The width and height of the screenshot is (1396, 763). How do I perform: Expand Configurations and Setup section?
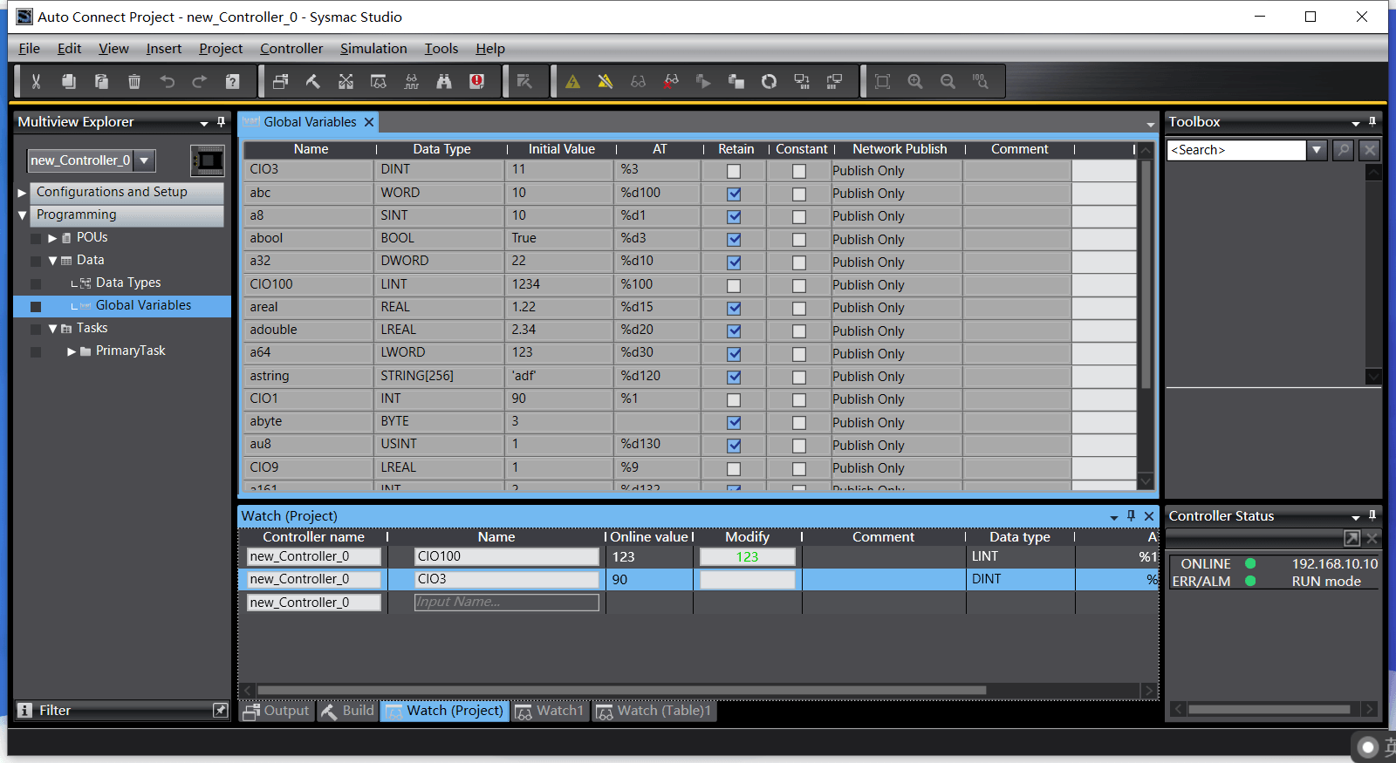[22, 192]
